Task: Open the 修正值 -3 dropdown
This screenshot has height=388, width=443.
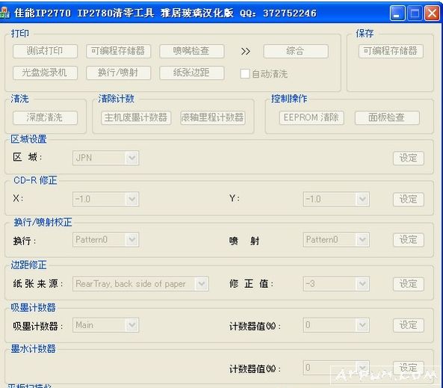Action: click(x=336, y=284)
